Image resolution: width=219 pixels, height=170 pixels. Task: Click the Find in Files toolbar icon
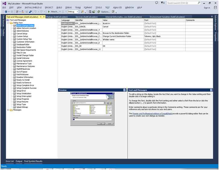pos(83,12)
